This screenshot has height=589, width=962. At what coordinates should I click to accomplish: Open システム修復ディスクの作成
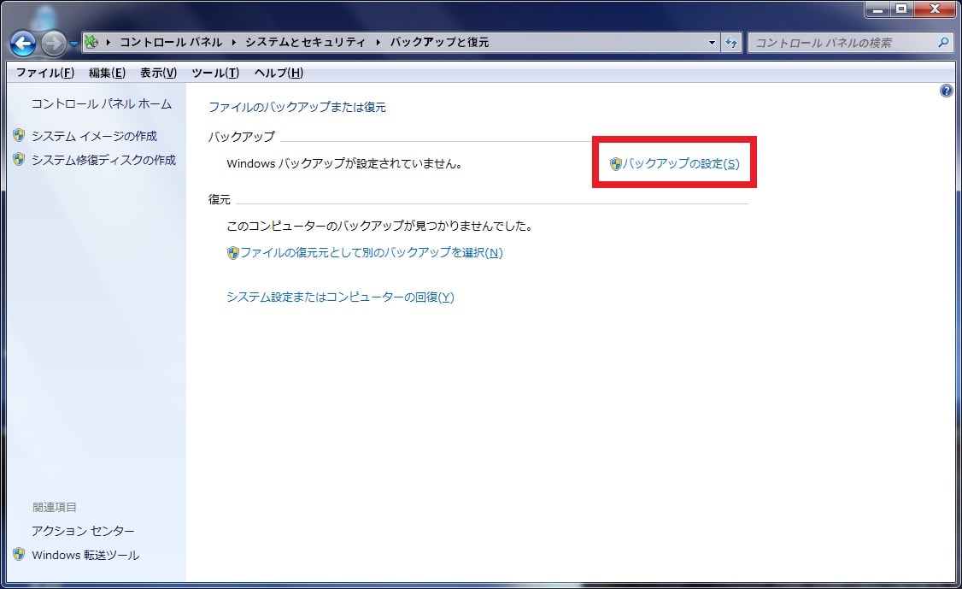(x=103, y=160)
